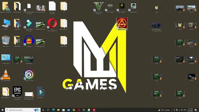The height and width of the screenshot is (112, 199).
Task: Select the SnowRunner game shortcut
Action: pos(133,7)
